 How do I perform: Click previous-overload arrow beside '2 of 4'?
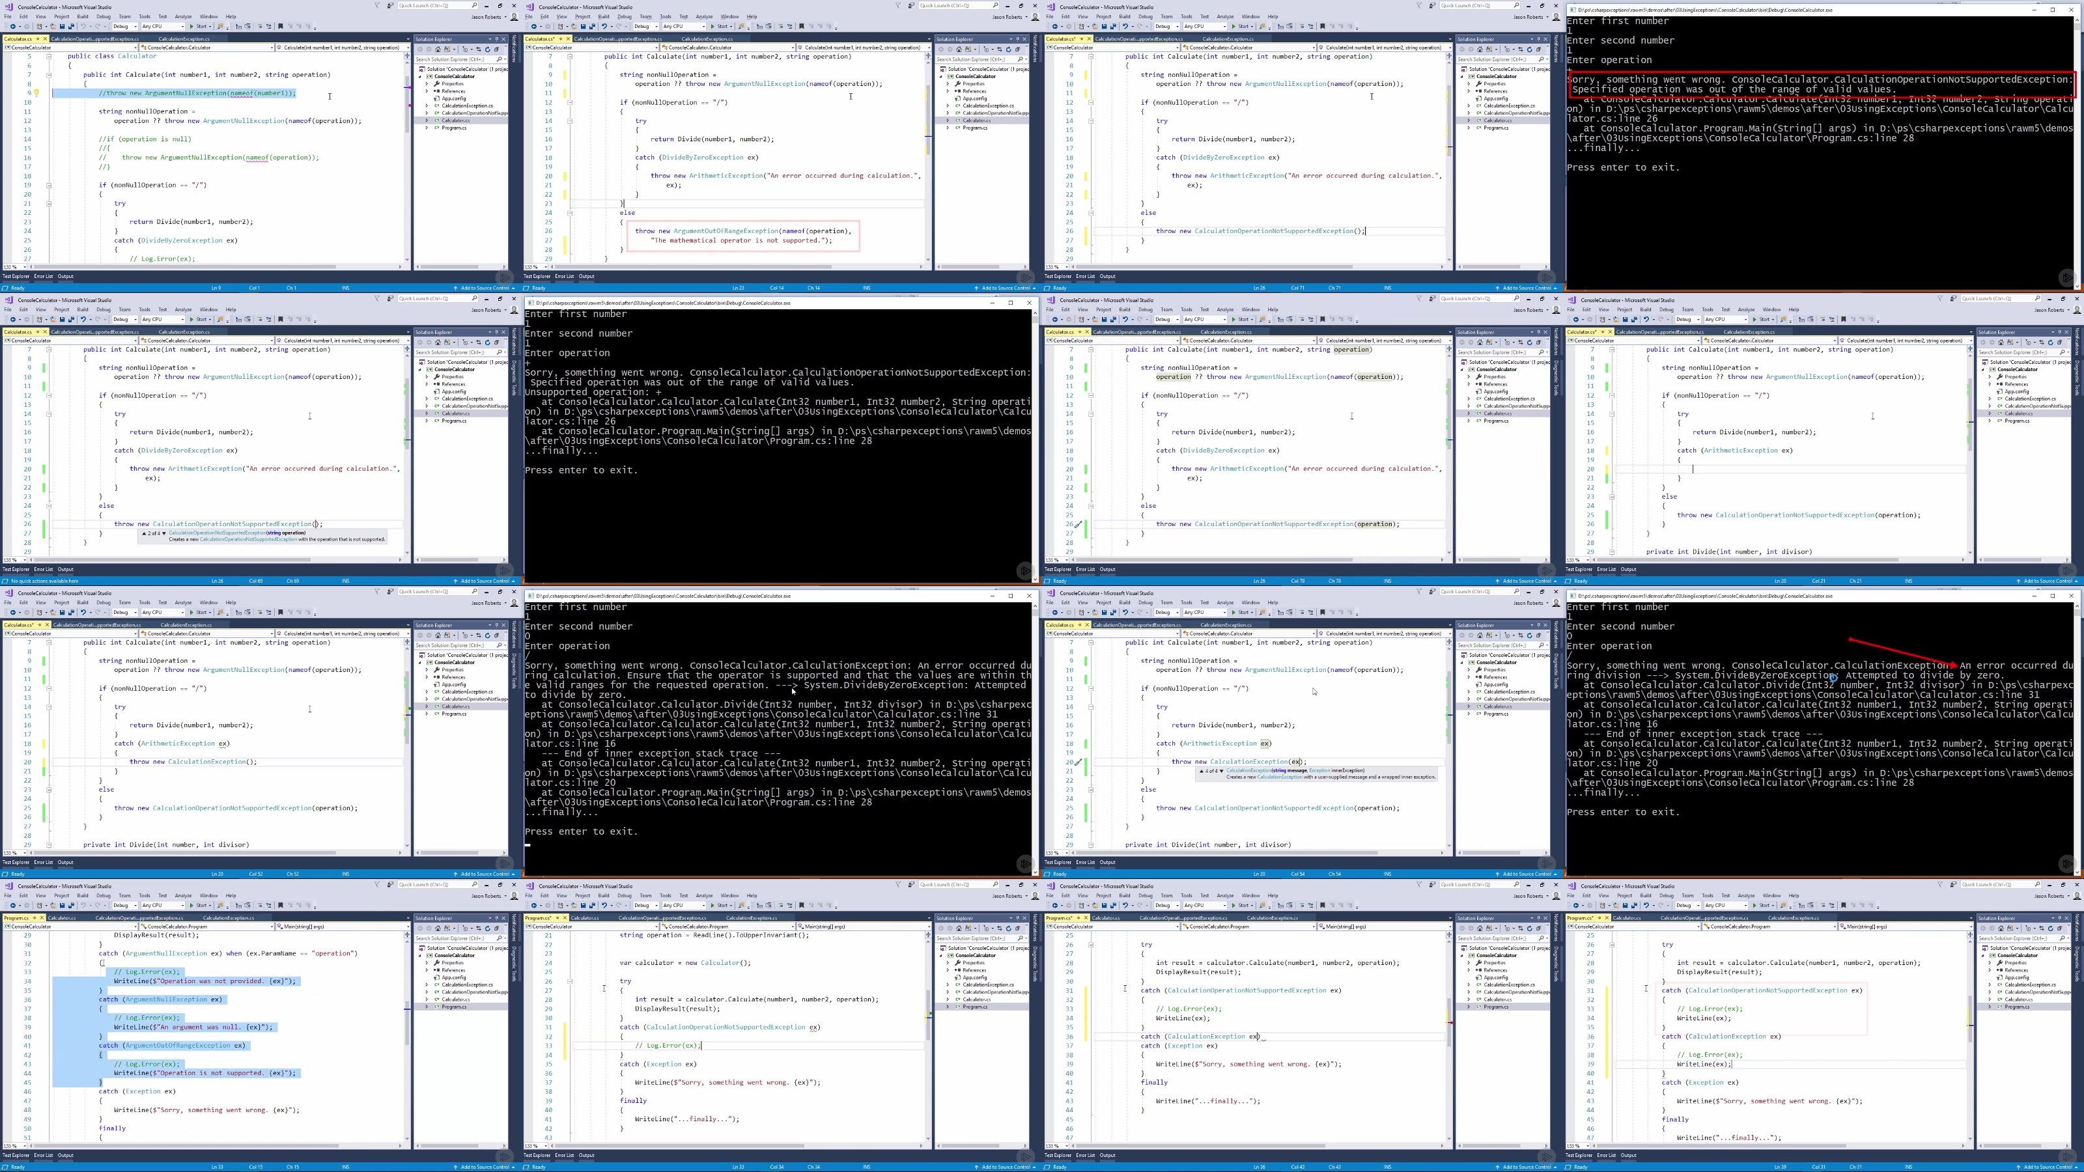click(x=145, y=534)
